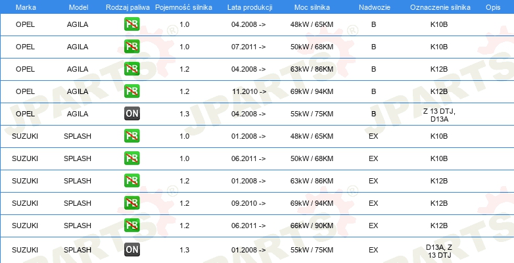
Task: Click petrol fuel icon for Opel Agila 50kW / 68KM
Action: point(131,47)
